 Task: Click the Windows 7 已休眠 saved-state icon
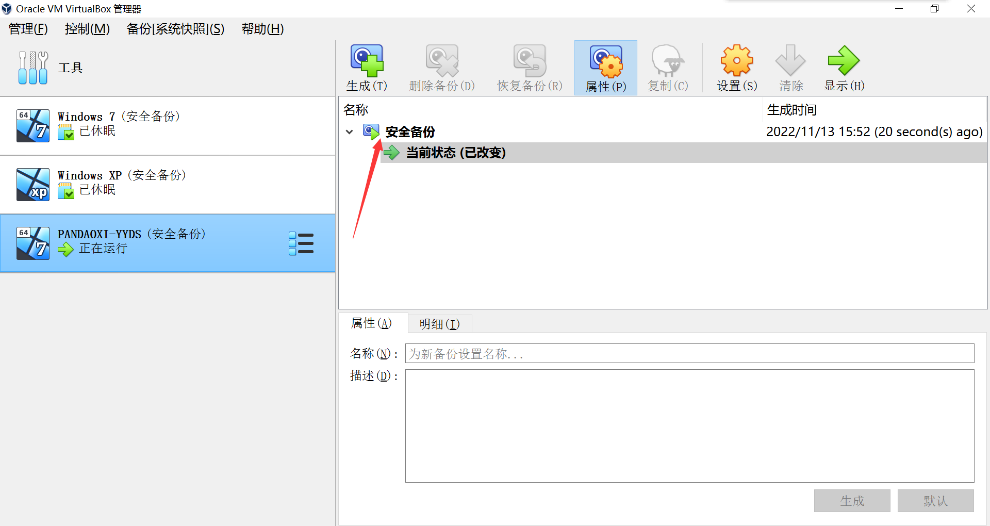65,132
